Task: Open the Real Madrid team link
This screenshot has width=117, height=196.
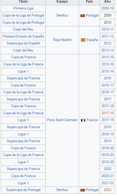Action: pos(62,40)
